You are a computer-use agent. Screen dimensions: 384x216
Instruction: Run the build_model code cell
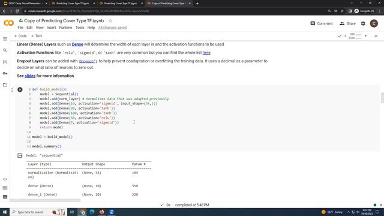(20, 89)
